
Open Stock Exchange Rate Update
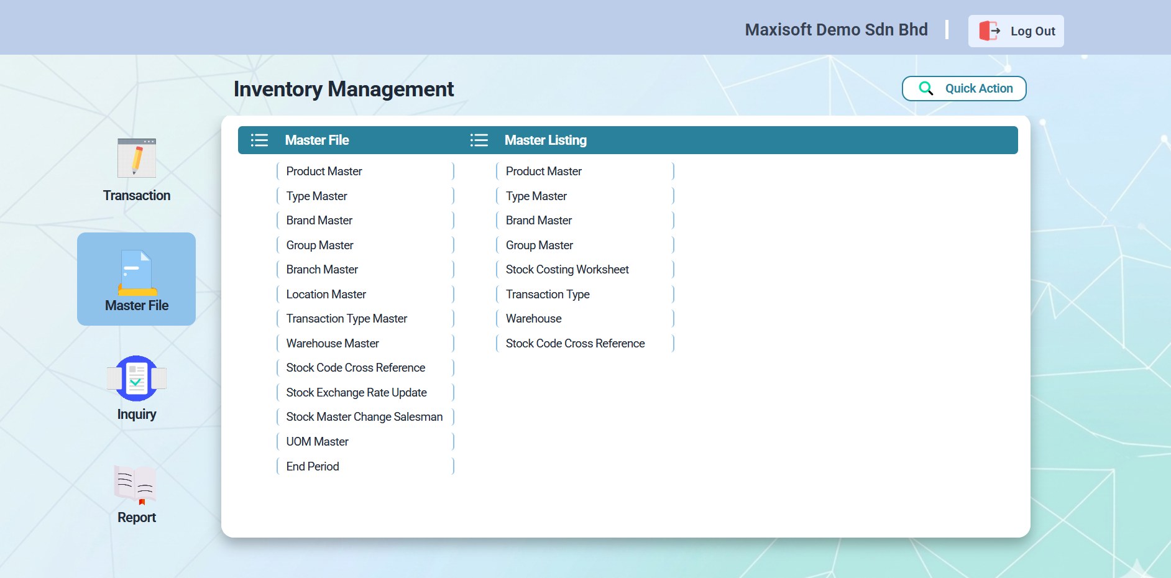365,392
